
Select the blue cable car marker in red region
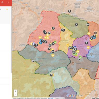pyautogui.click(x=41, y=43)
